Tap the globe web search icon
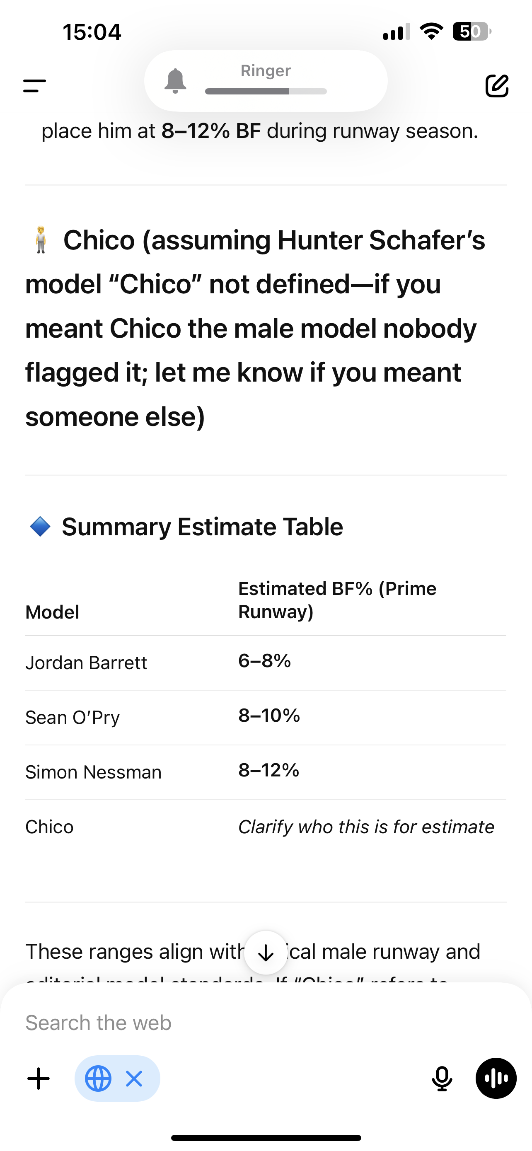Image resolution: width=532 pixels, height=1151 pixels. point(98,1078)
